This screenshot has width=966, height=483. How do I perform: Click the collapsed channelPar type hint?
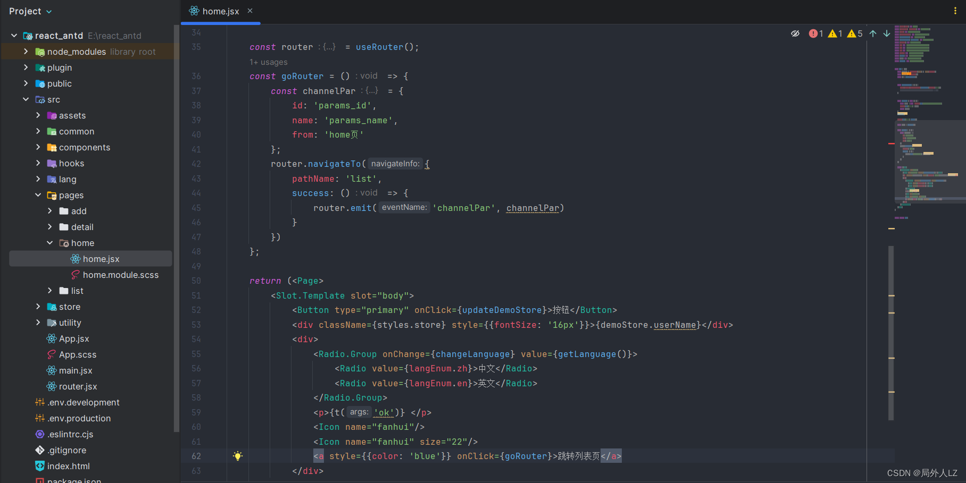pyautogui.click(x=370, y=91)
